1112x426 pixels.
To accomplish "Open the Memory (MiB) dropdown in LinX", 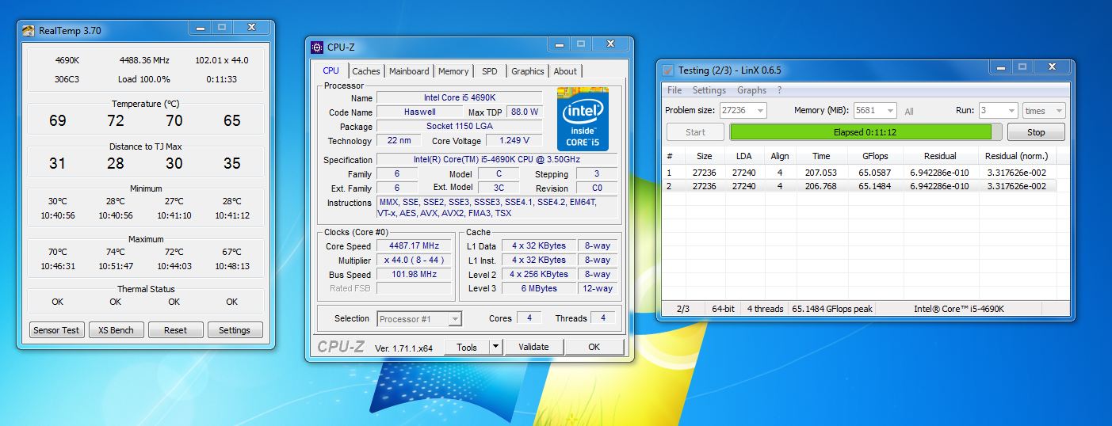I will tap(875, 111).
